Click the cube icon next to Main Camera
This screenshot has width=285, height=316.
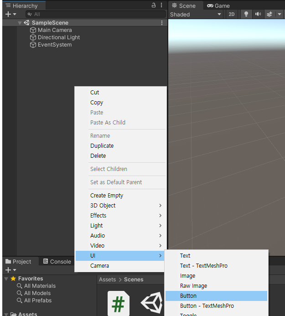pyautogui.click(x=33, y=30)
